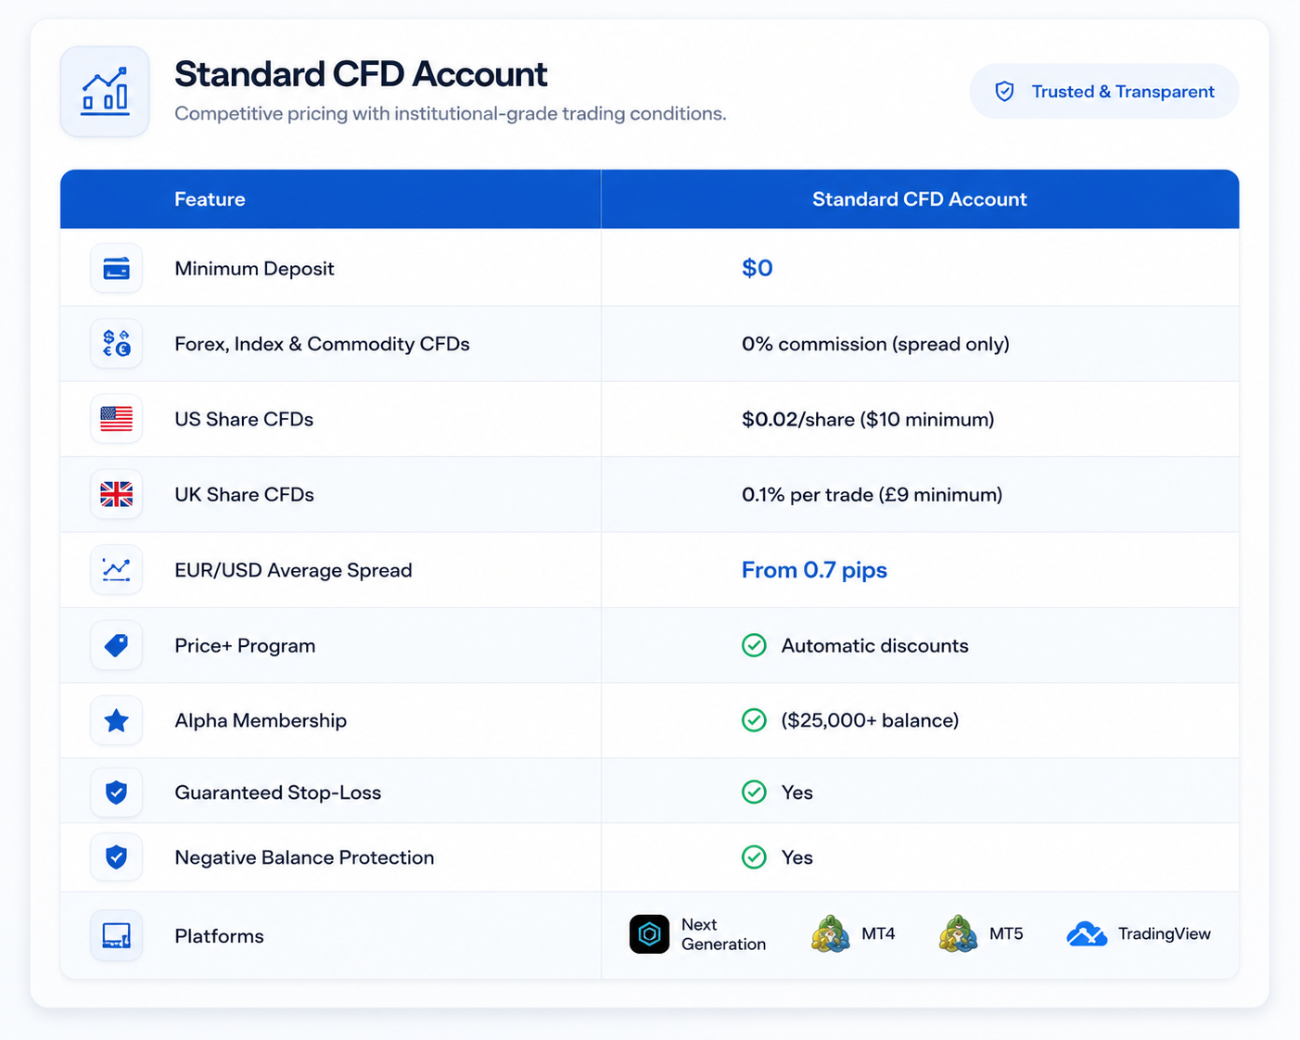Image resolution: width=1300 pixels, height=1040 pixels.
Task: Click the MT5 platform name
Action: (x=1006, y=933)
